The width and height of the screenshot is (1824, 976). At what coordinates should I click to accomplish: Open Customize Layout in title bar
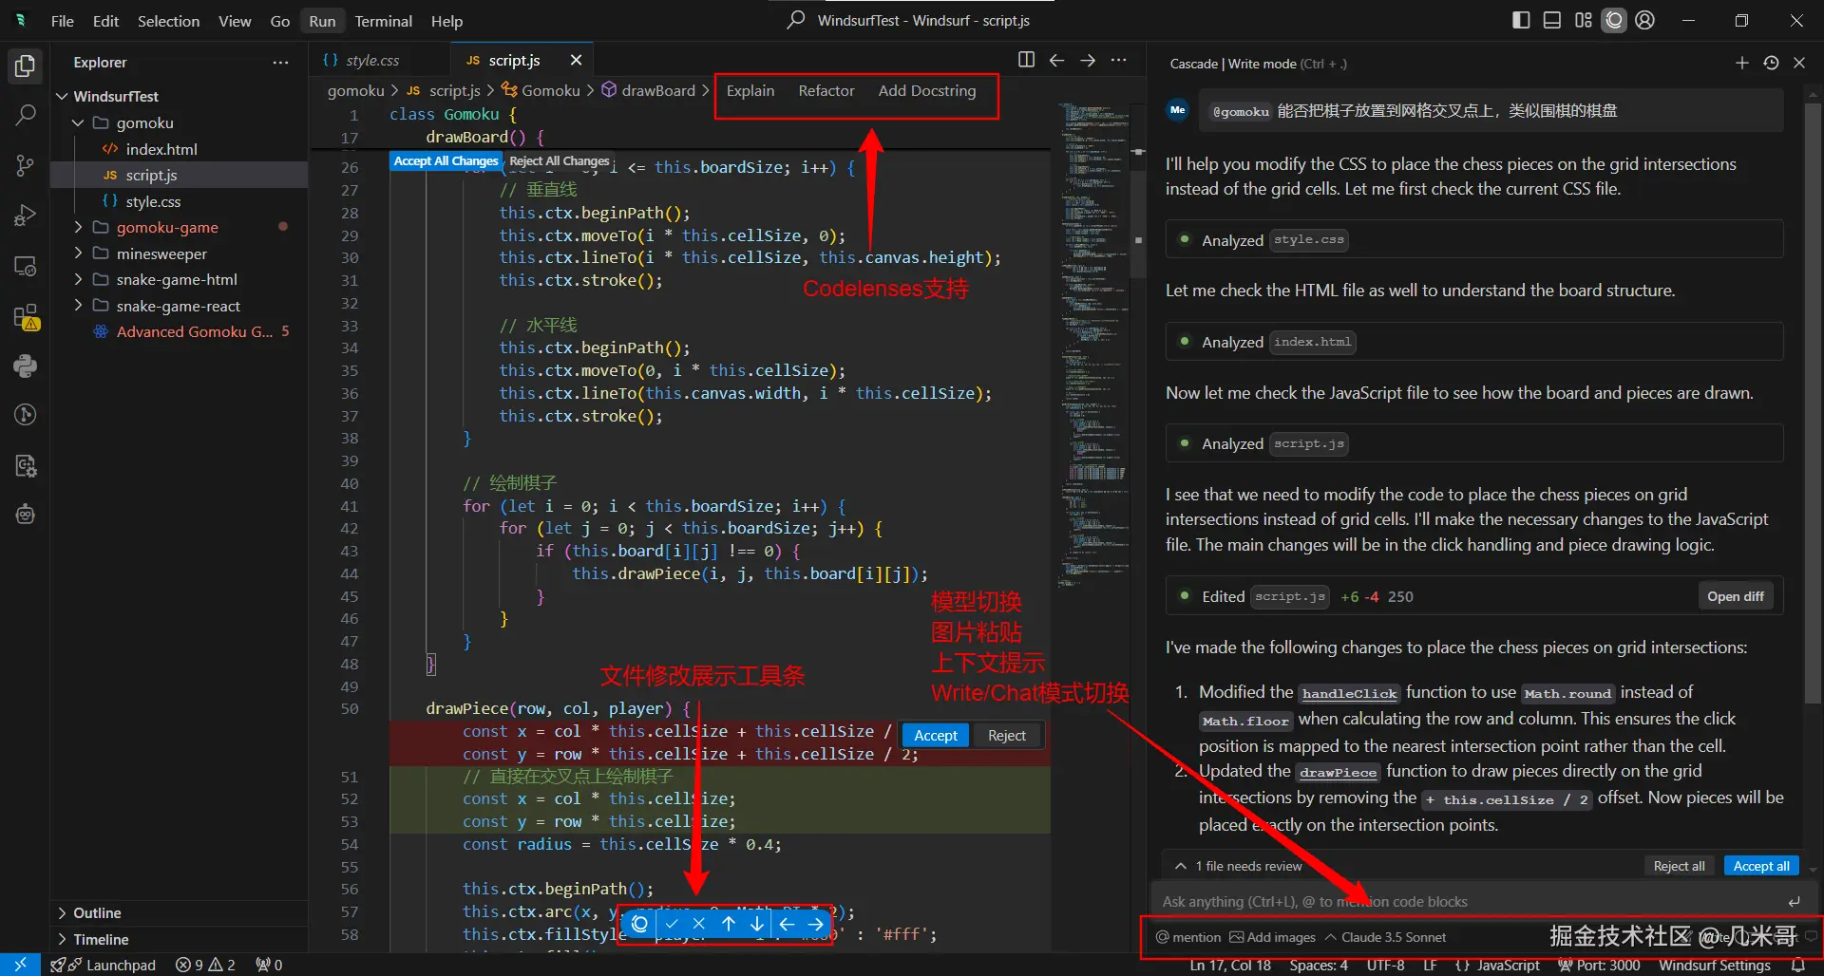tap(1583, 20)
